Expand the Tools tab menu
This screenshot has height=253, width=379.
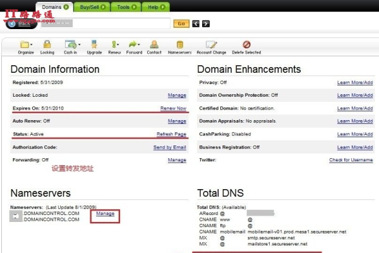point(126,7)
